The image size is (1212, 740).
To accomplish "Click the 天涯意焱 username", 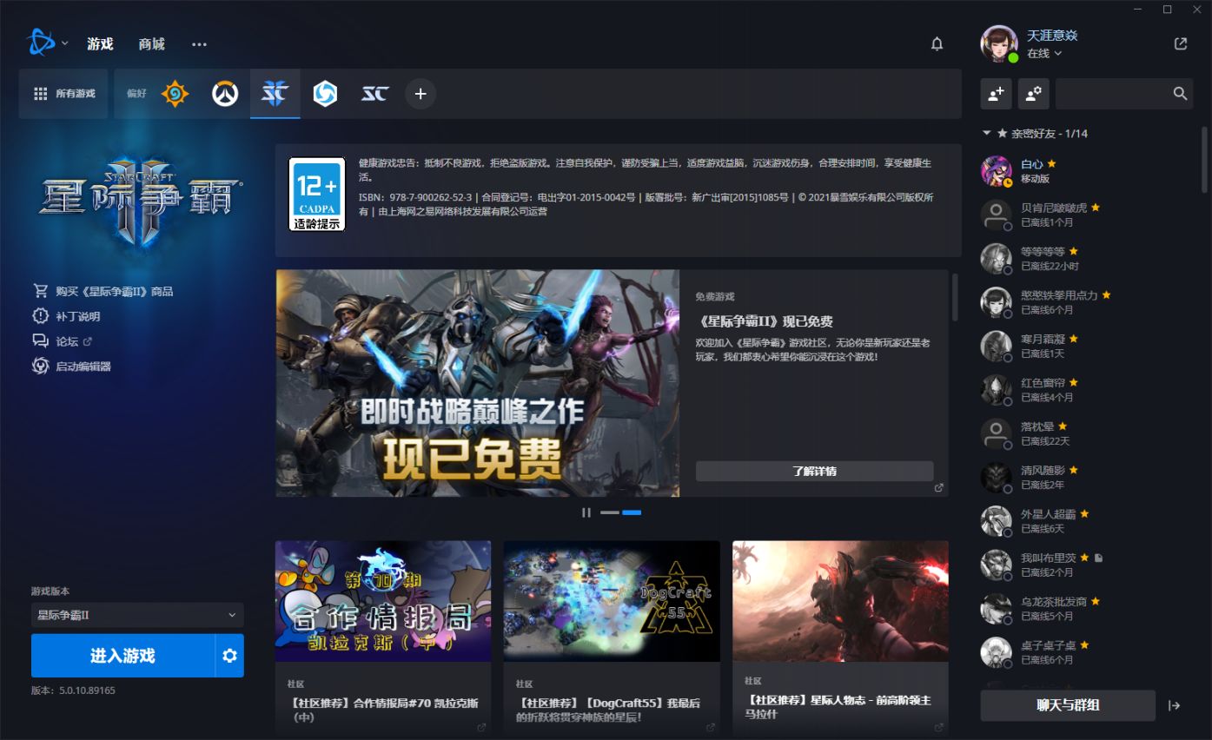I will [1052, 36].
